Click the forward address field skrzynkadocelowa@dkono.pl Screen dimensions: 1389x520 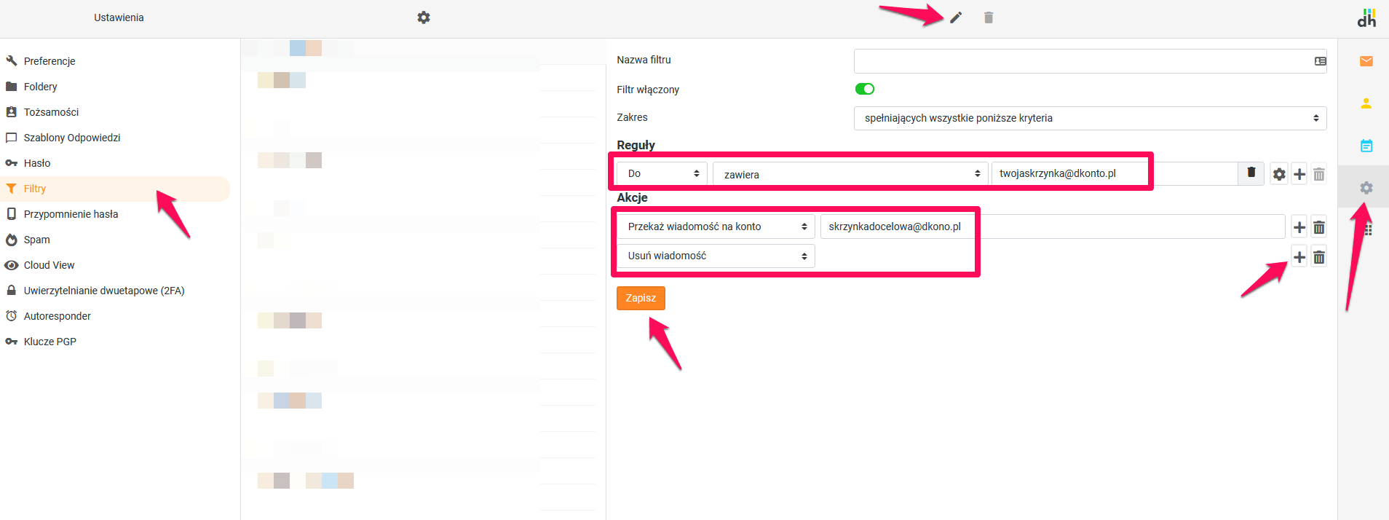click(x=1053, y=226)
